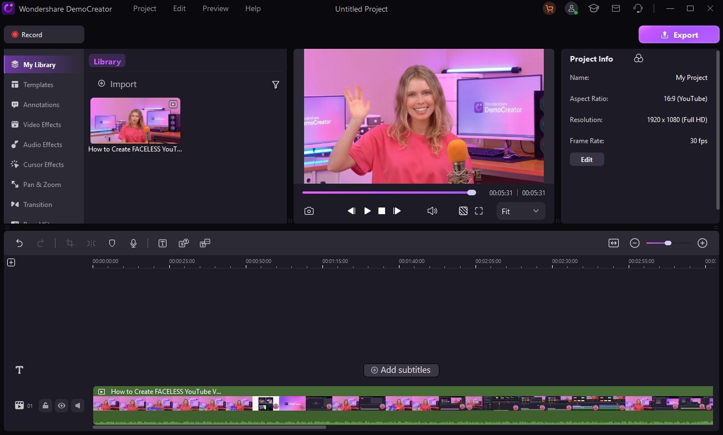Switch to the Templates panel
The image size is (723, 435).
[x=37, y=84]
